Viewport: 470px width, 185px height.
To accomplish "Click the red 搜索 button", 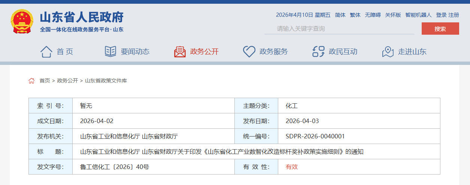I will point(440,29).
